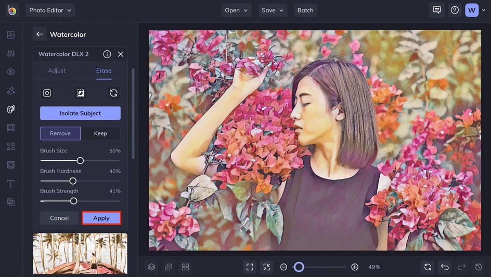Viewport: 491px width, 277px height.
Task: Click the Brush Hardness slider handle
Action: (x=73, y=181)
